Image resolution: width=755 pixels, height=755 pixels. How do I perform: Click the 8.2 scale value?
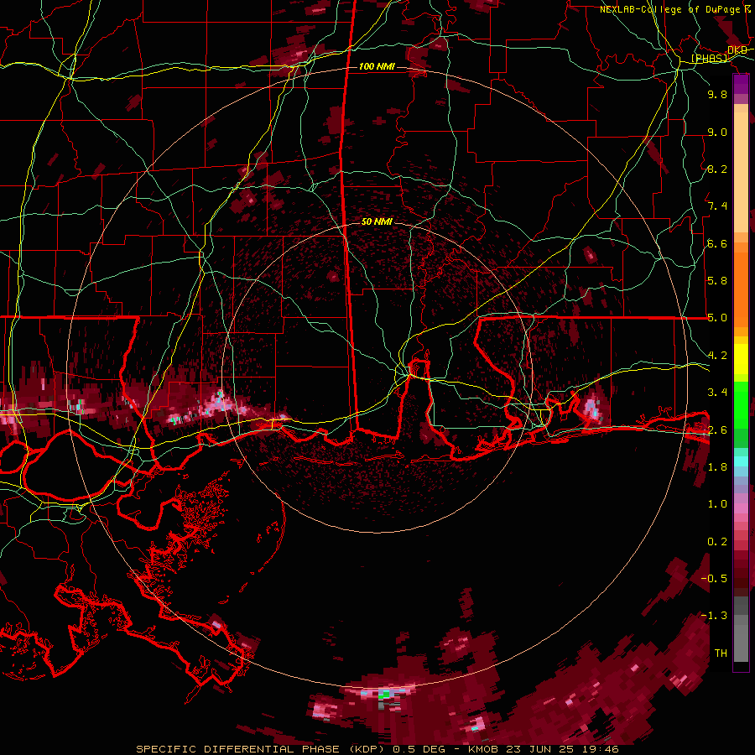point(717,169)
